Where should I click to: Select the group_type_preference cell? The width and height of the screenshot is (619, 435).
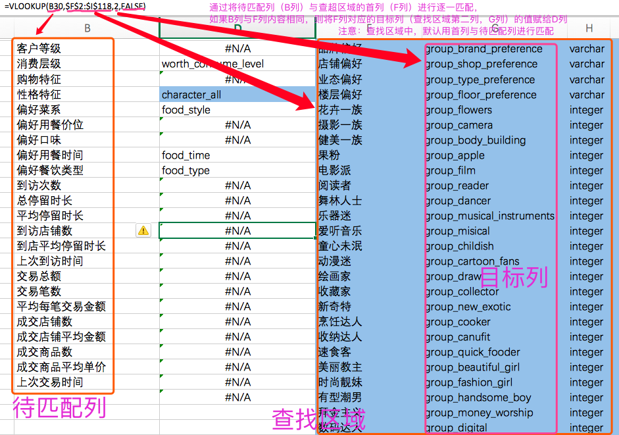(x=491, y=79)
